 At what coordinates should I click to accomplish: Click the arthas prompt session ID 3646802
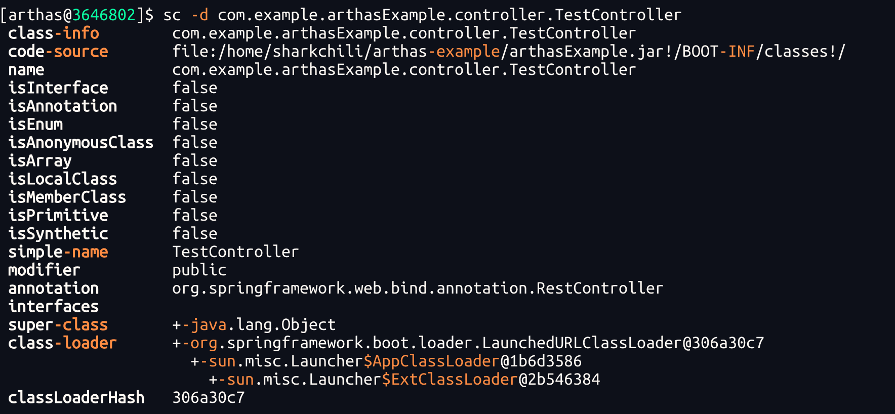coord(104,15)
